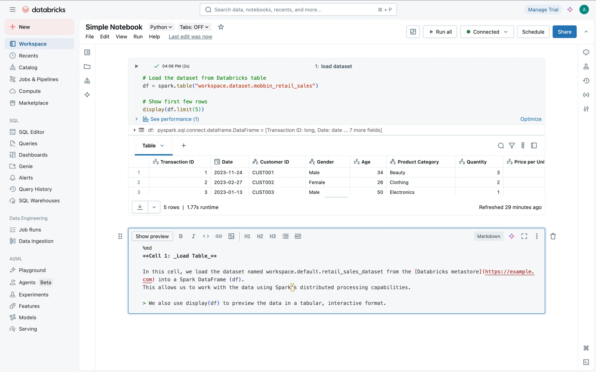Click the filter icon above results table
The width and height of the screenshot is (596, 372).
point(512,145)
